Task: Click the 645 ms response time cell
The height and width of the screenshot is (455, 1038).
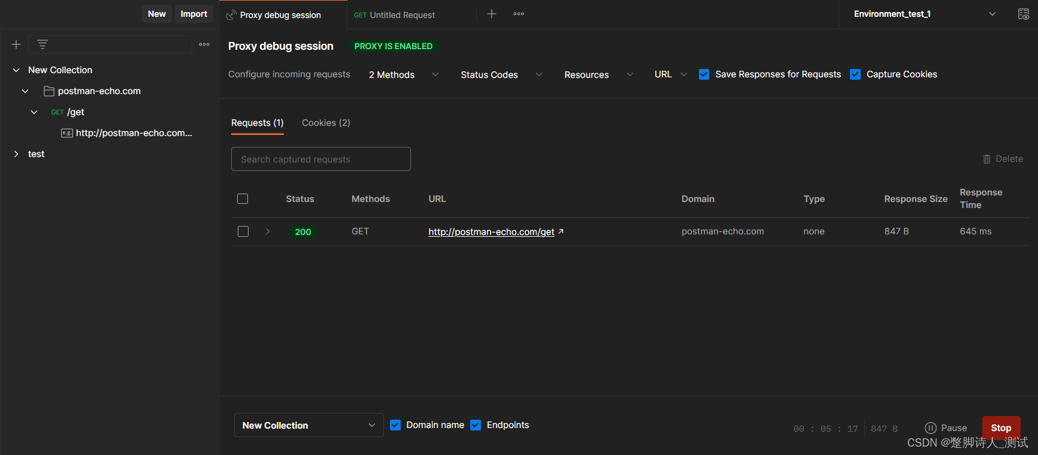Action: click(976, 231)
